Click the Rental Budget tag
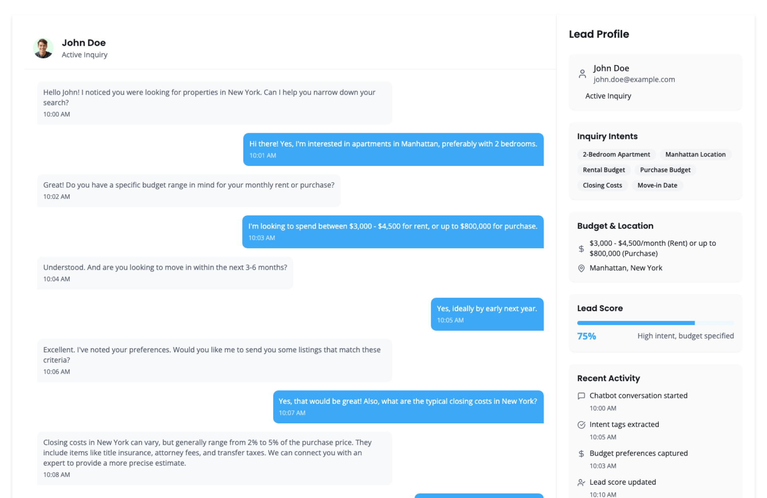Screen dimensions: 767x498 pos(604,170)
